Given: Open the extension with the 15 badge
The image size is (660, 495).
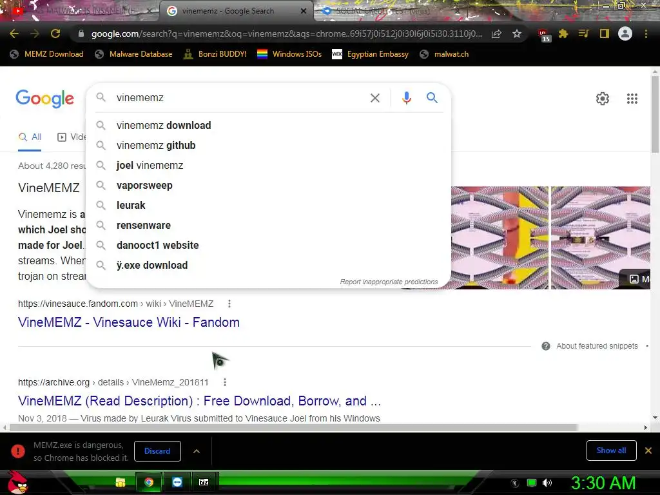Looking at the screenshot, I should (543, 35).
